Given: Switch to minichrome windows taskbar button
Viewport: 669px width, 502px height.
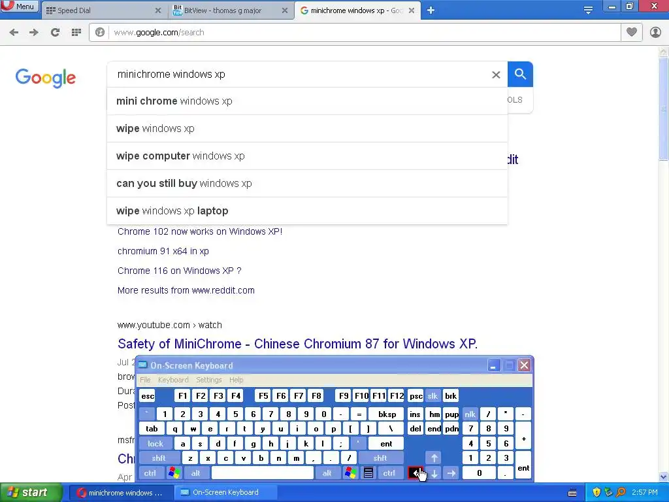Looking at the screenshot, I should tap(120, 493).
